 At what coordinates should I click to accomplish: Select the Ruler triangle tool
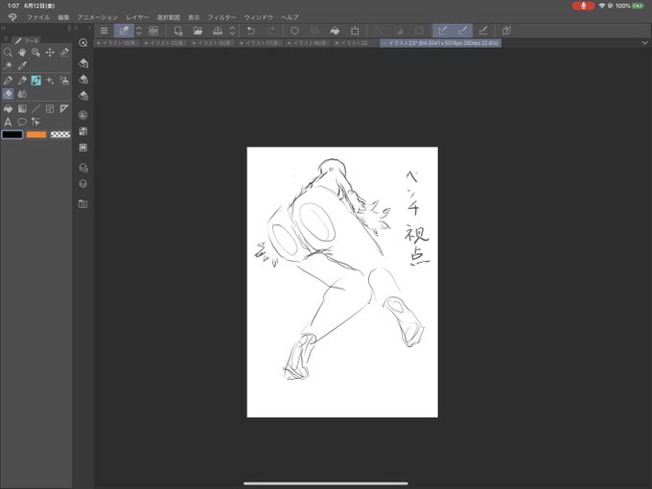[x=64, y=109]
